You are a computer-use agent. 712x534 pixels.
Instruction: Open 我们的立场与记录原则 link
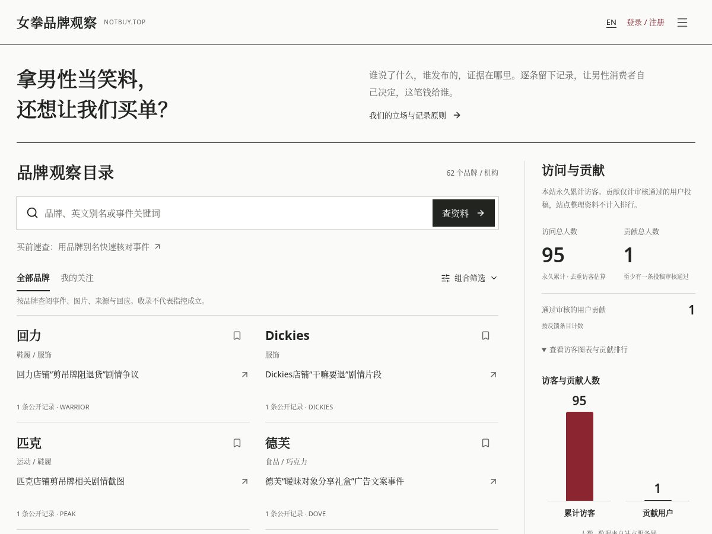coord(415,115)
